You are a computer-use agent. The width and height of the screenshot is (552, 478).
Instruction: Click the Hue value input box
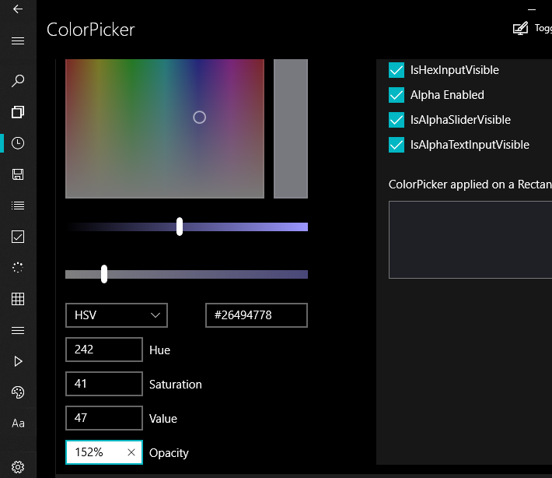[104, 350]
